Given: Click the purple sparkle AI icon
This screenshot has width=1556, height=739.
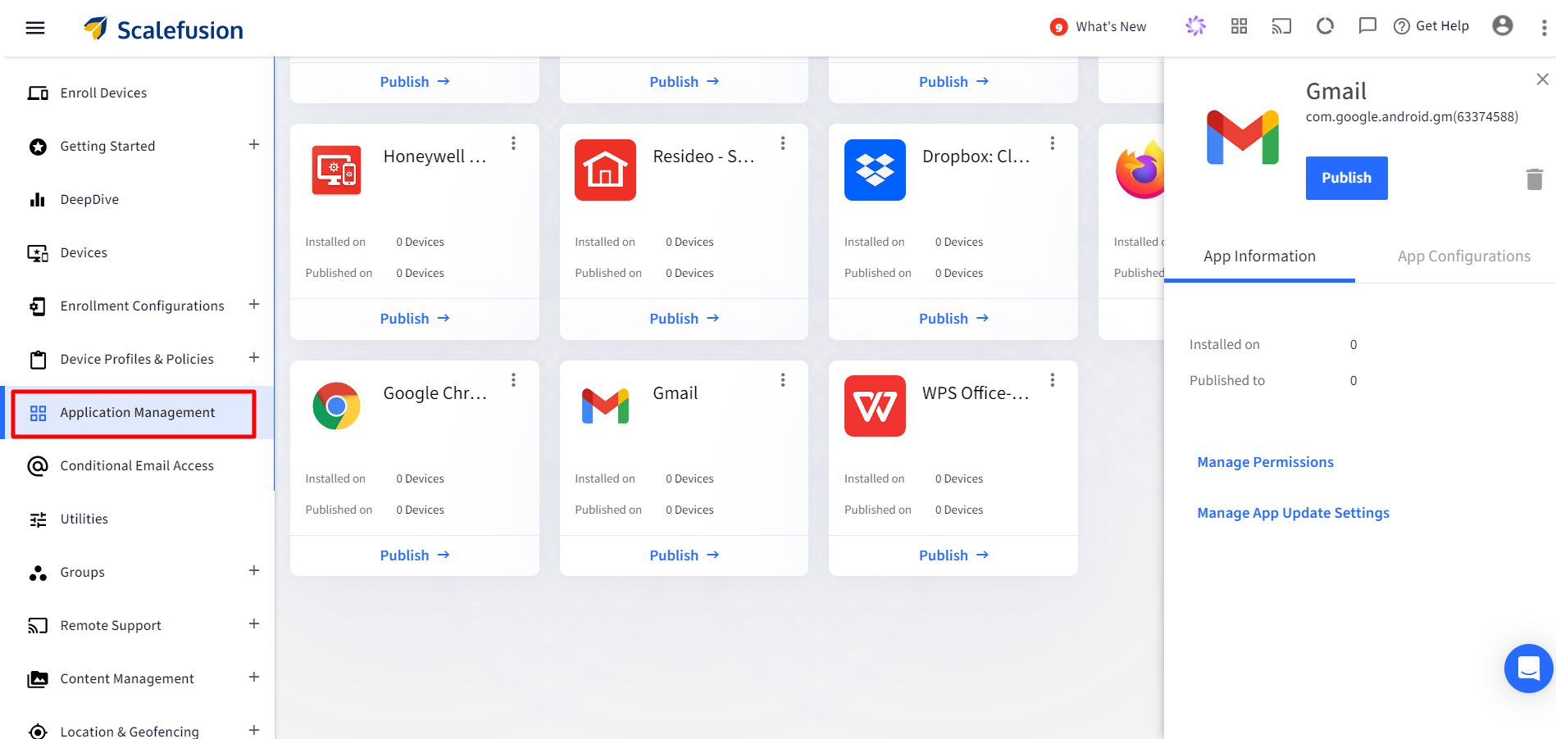Looking at the screenshot, I should point(1196,26).
